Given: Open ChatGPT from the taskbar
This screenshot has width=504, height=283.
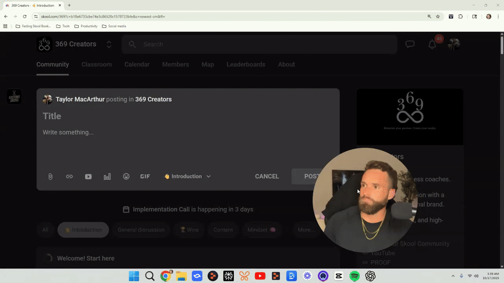Looking at the screenshot, I should coord(370,276).
